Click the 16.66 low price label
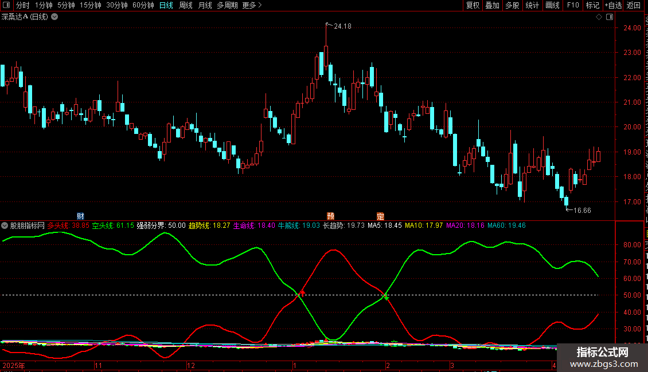 [582, 211]
